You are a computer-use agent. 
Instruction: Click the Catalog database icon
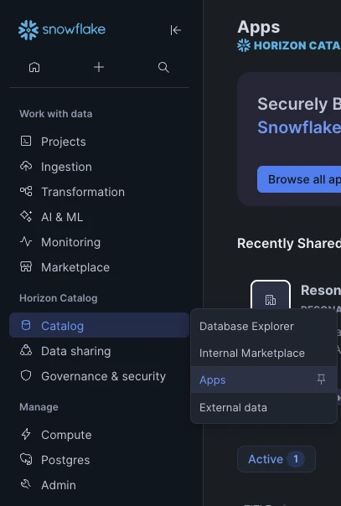tap(26, 325)
